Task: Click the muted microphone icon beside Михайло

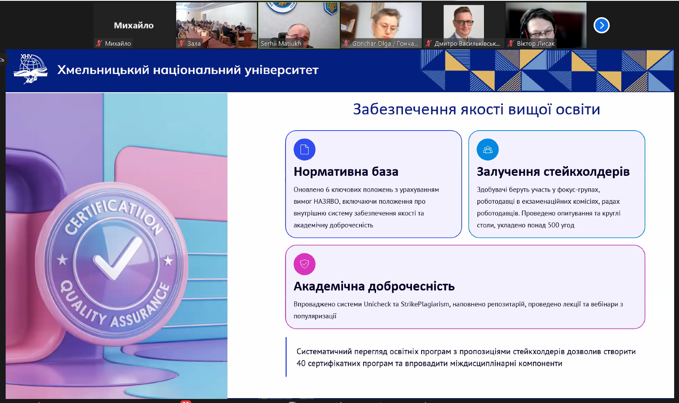Action: [99, 43]
